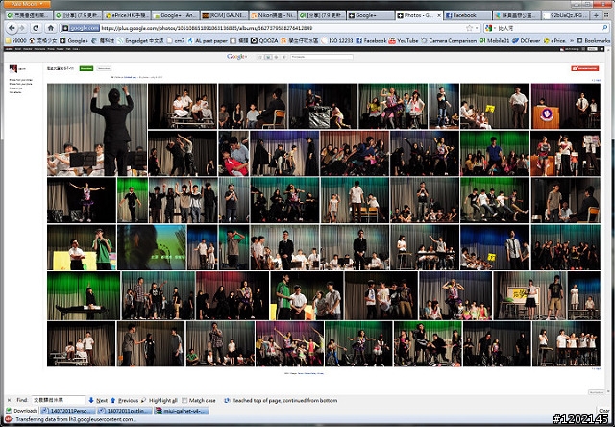
Task: Run the search with the magnifier icon
Action: (x=604, y=28)
